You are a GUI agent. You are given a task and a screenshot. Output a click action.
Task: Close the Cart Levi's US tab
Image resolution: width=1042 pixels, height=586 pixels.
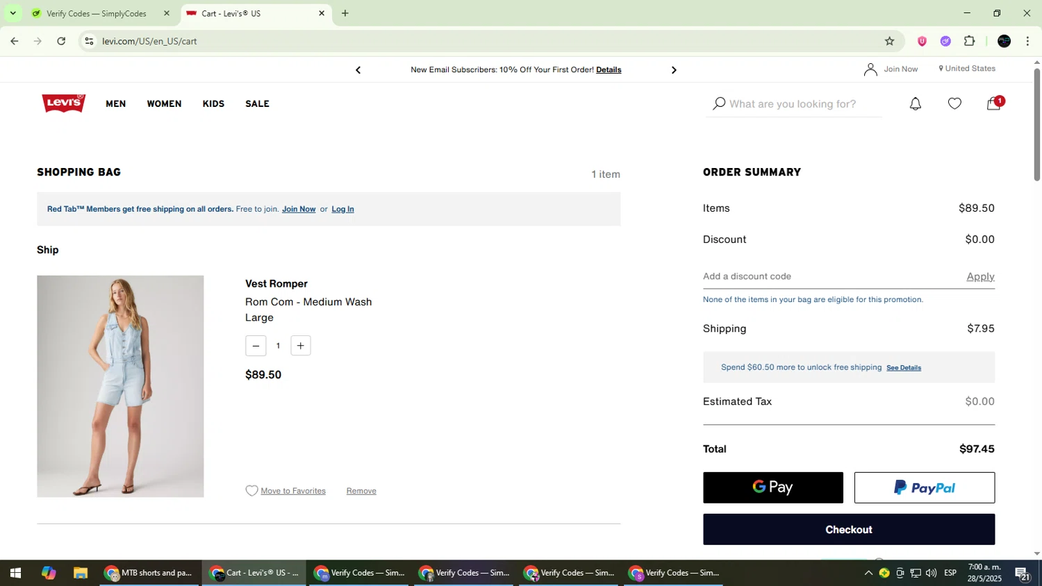tap(322, 13)
